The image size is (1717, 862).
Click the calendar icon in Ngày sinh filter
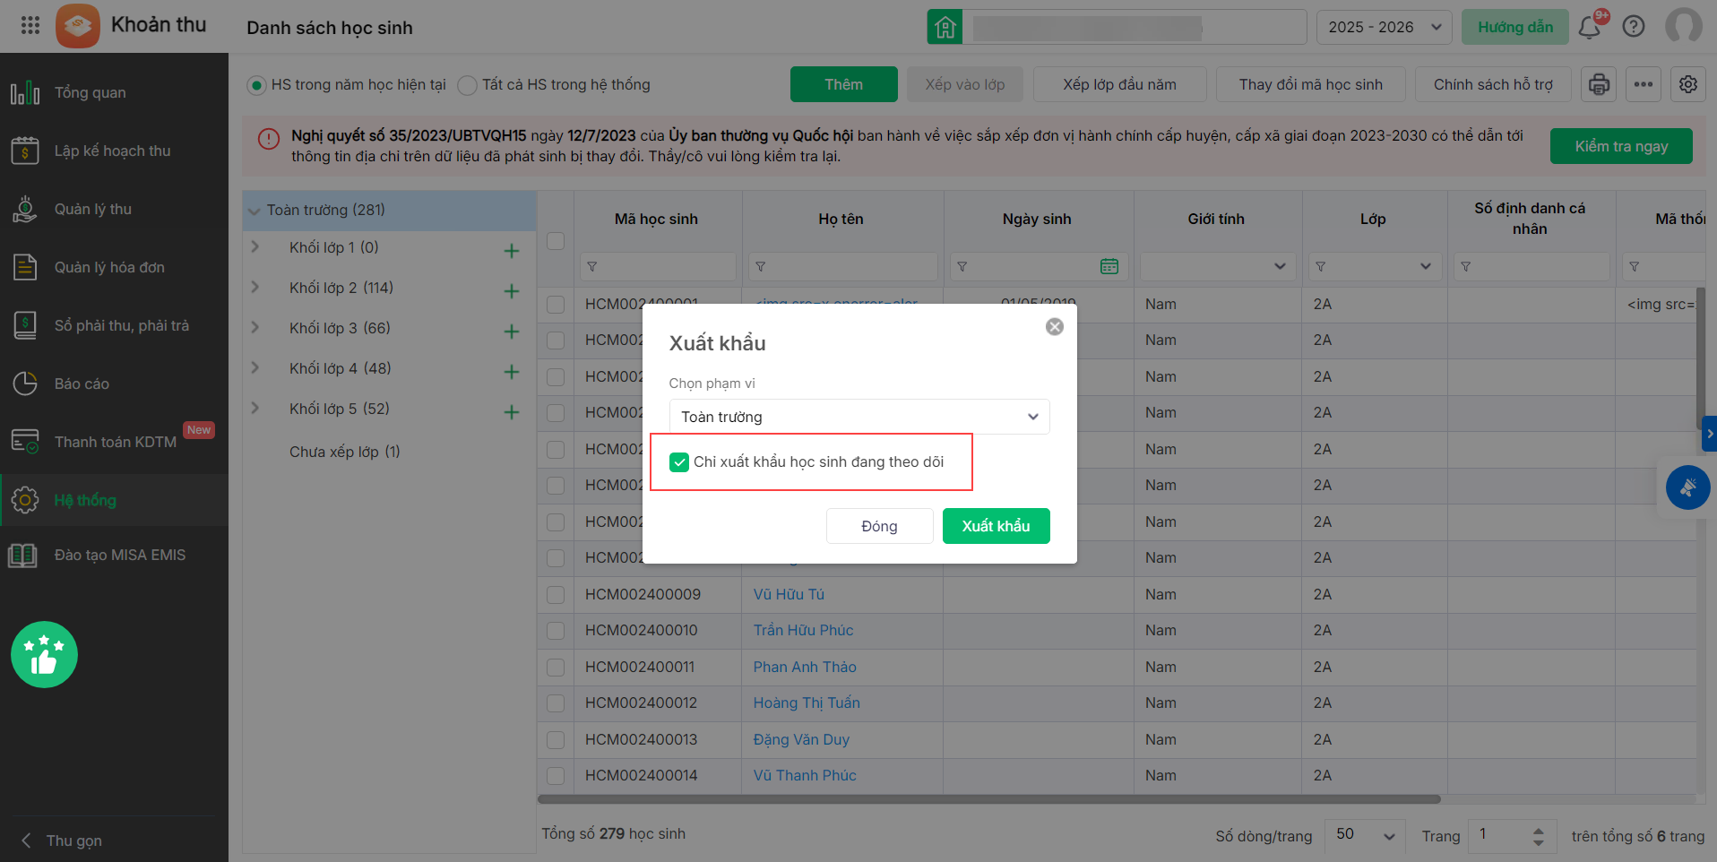pyautogui.click(x=1109, y=266)
